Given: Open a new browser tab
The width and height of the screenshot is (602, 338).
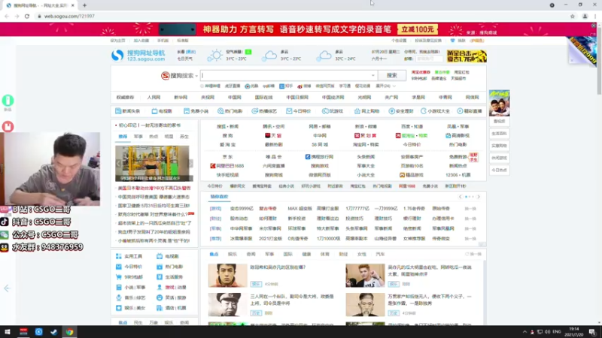Looking at the screenshot, I should (84, 5).
